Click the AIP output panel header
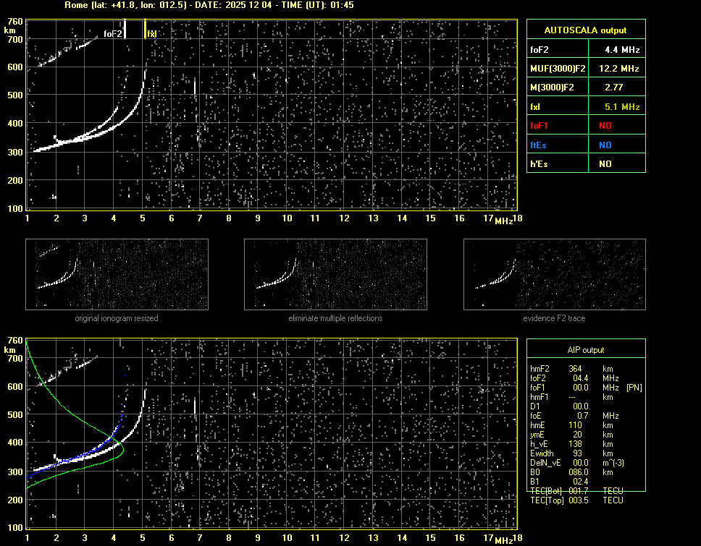701x546 pixels. (585, 349)
